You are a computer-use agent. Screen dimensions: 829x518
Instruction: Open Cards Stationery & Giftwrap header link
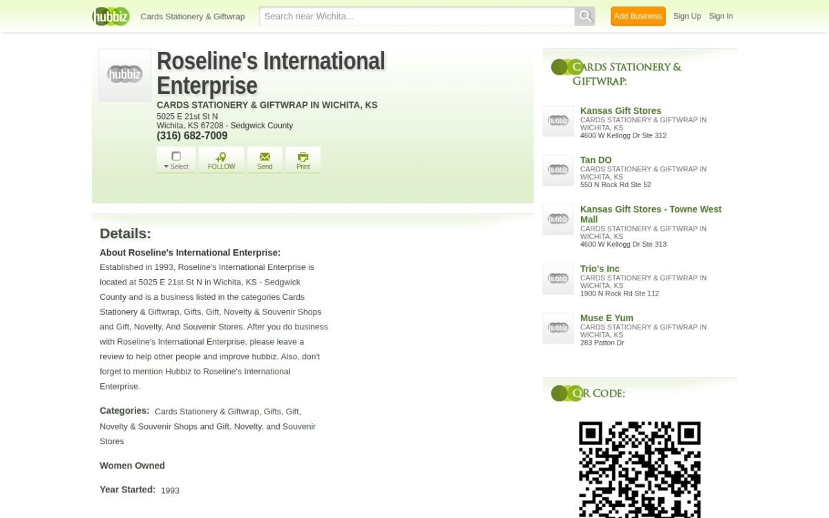[x=193, y=17]
